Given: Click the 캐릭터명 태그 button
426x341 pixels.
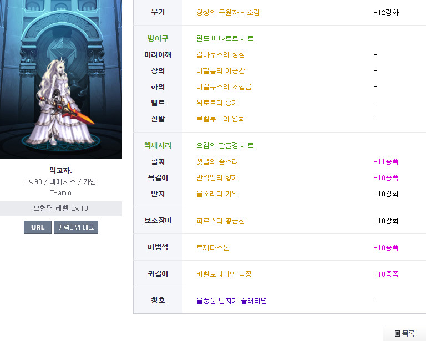Looking at the screenshot, I should click(x=76, y=227).
